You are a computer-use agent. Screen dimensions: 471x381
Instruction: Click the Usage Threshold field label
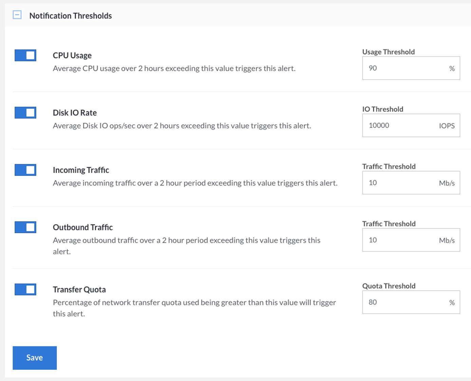[x=388, y=52]
